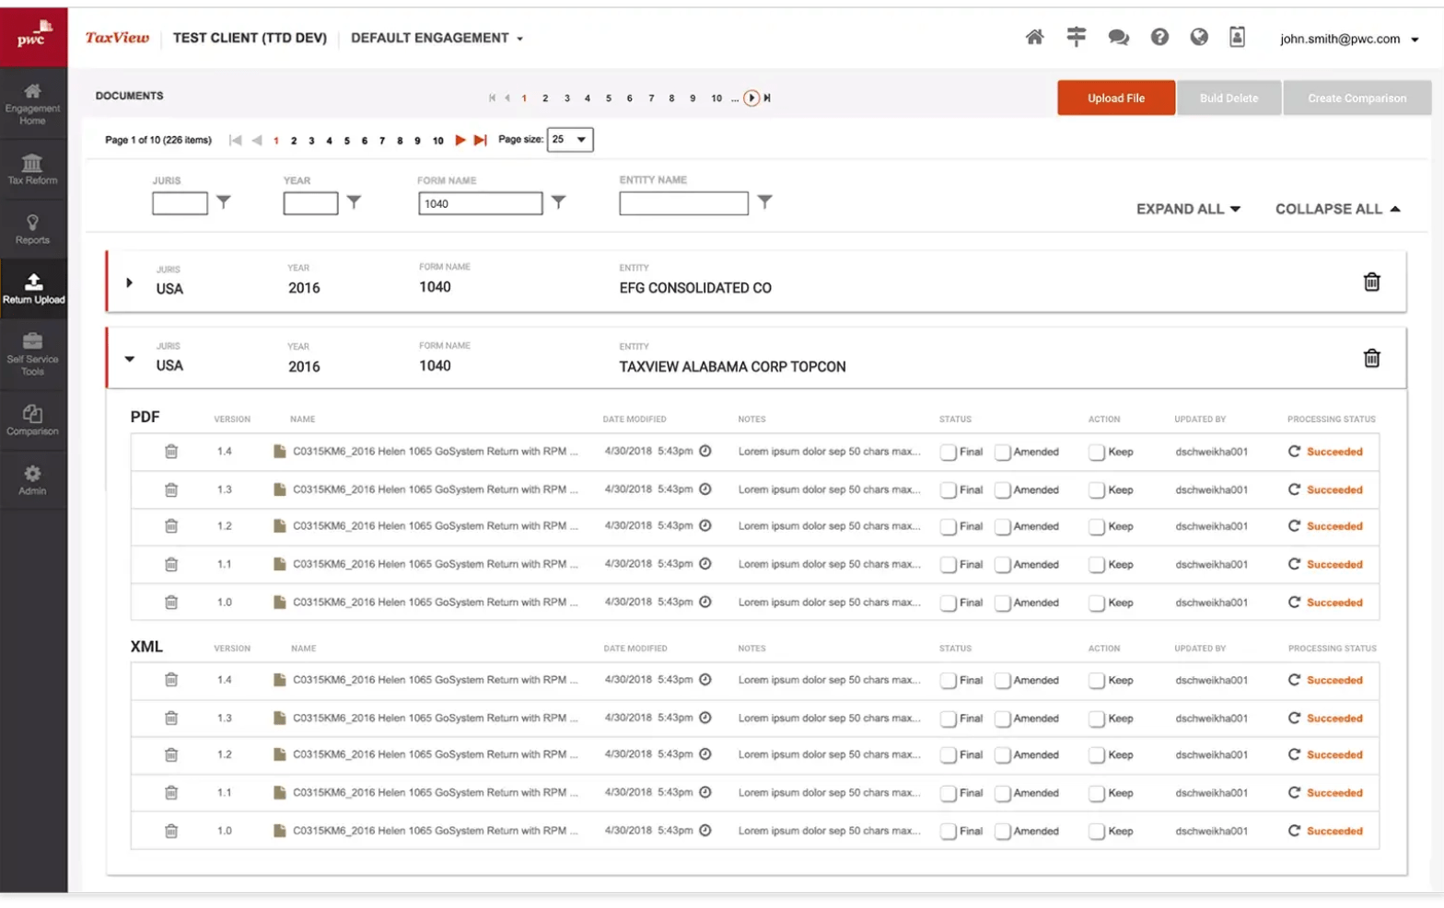Click filter icon next to Form Name

tap(558, 202)
